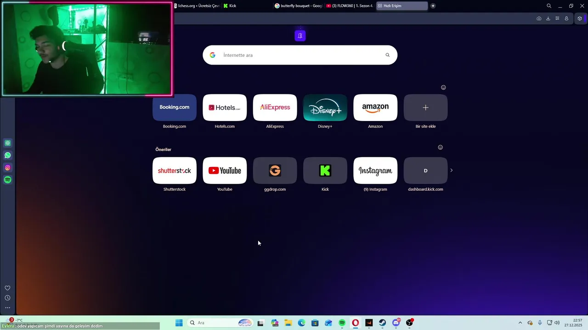
Task: Open the Amazon speed dial tile
Action: tap(375, 108)
